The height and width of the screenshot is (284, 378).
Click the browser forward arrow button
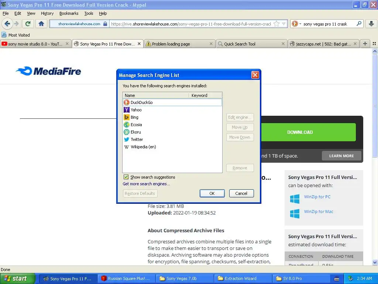(x=16, y=24)
